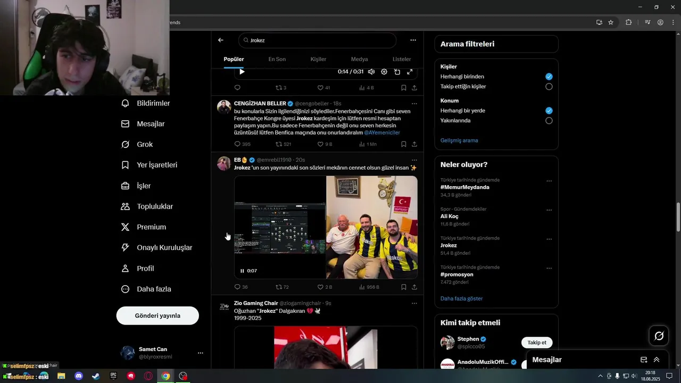
Task: Open more options on EB's post
Action: (x=414, y=160)
